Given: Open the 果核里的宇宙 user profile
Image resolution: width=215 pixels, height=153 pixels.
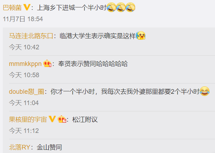Looking at the screenshot, I should click(x=28, y=120).
